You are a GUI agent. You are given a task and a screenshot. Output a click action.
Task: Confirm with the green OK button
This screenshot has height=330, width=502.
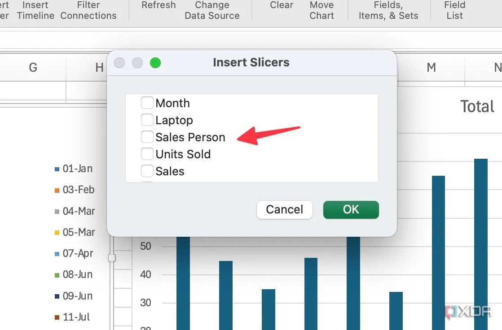pos(351,209)
